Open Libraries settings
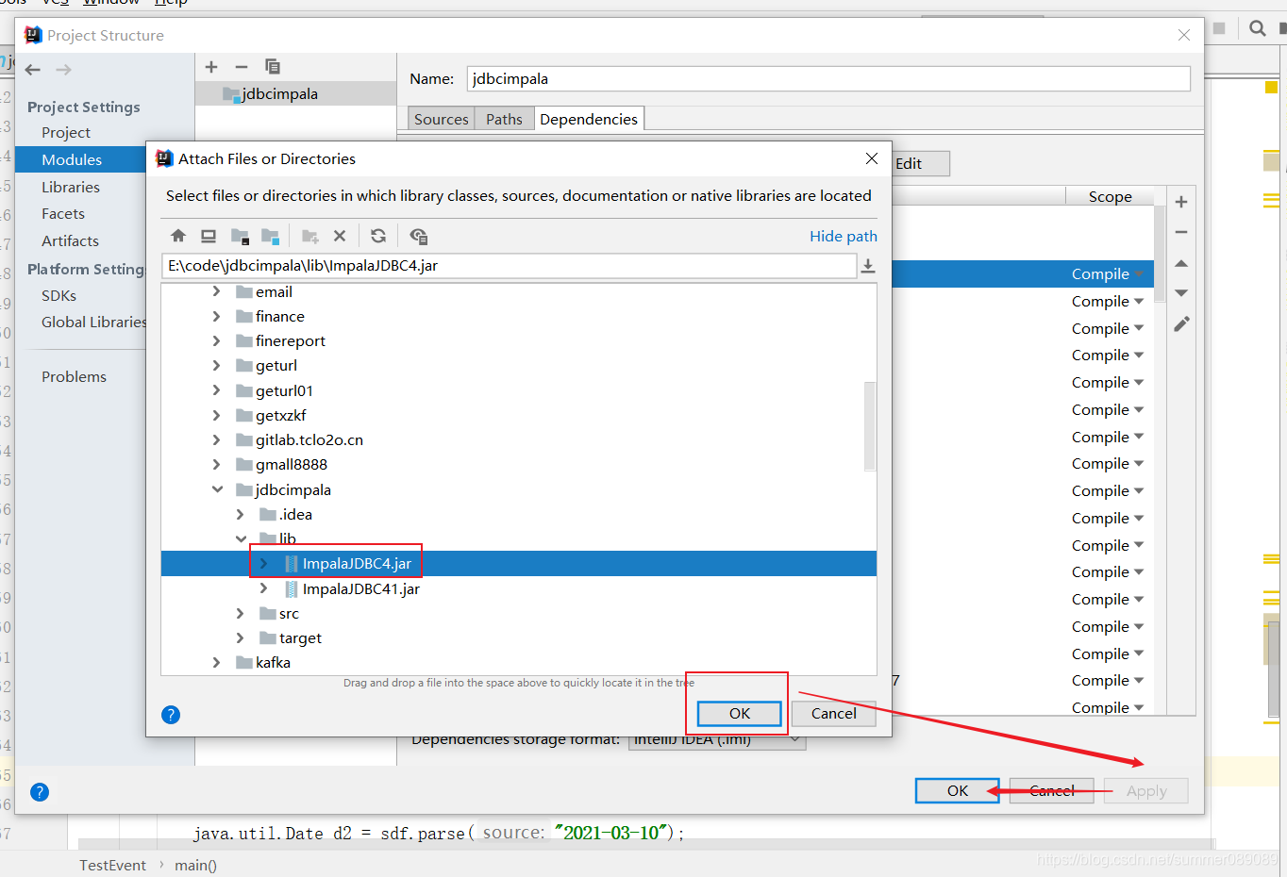The height and width of the screenshot is (877, 1287). (71, 188)
